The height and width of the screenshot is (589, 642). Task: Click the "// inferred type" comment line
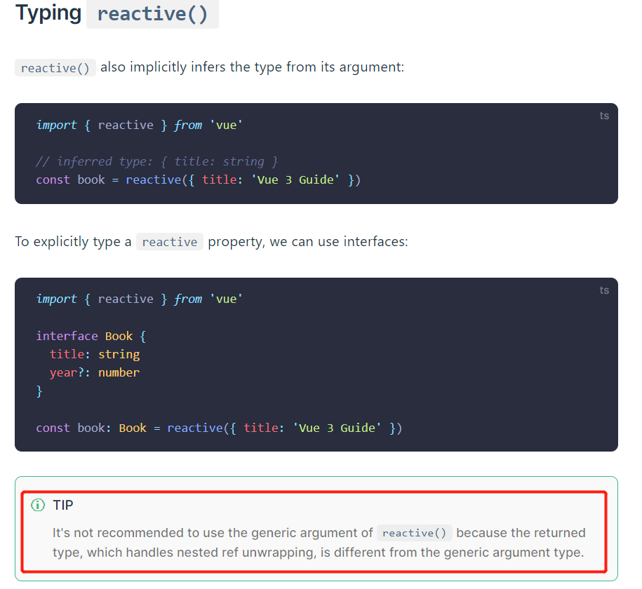(156, 161)
